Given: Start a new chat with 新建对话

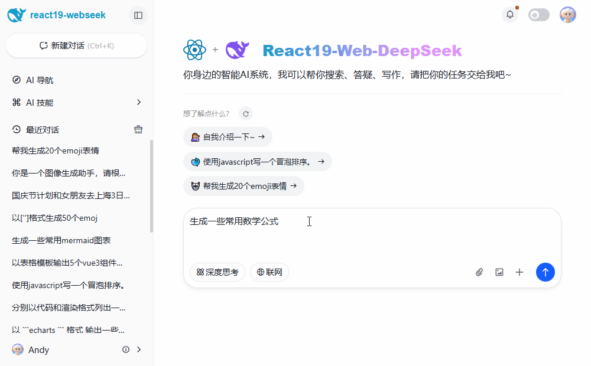Looking at the screenshot, I should point(76,45).
